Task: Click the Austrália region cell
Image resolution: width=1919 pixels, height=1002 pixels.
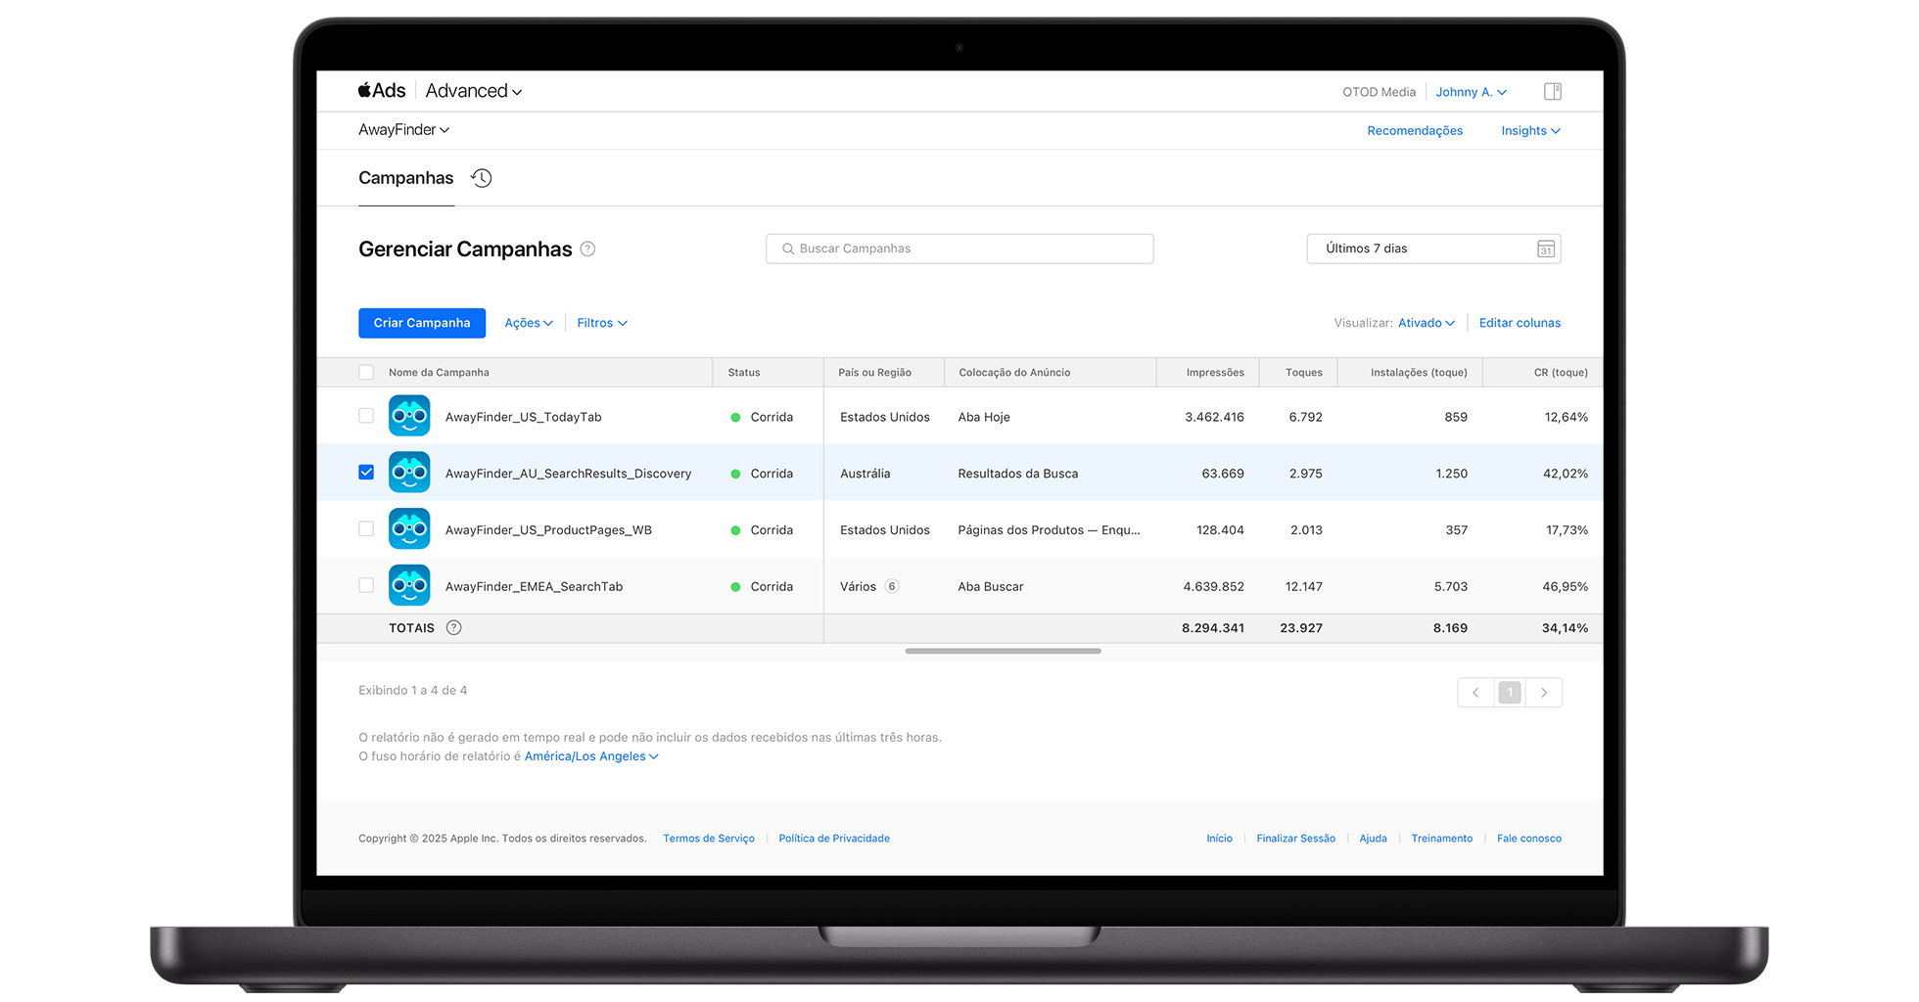Action: [x=865, y=474]
